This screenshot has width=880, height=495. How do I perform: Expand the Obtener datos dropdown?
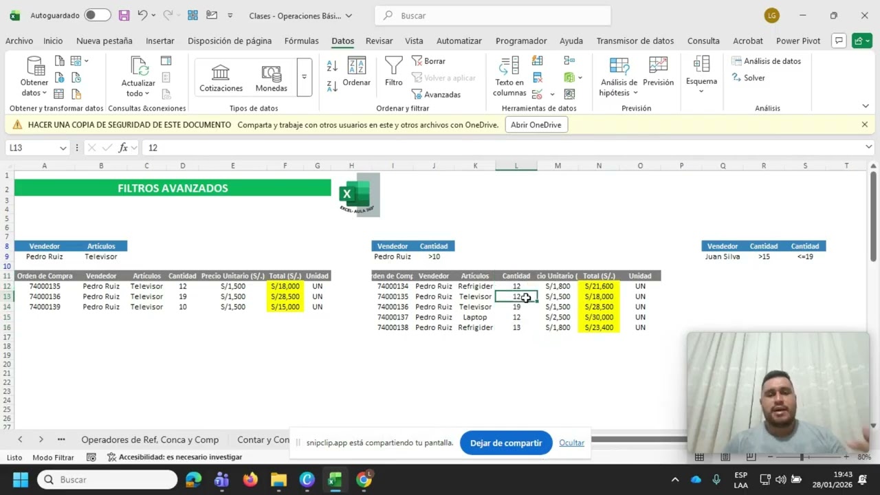pyautogui.click(x=44, y=93)
